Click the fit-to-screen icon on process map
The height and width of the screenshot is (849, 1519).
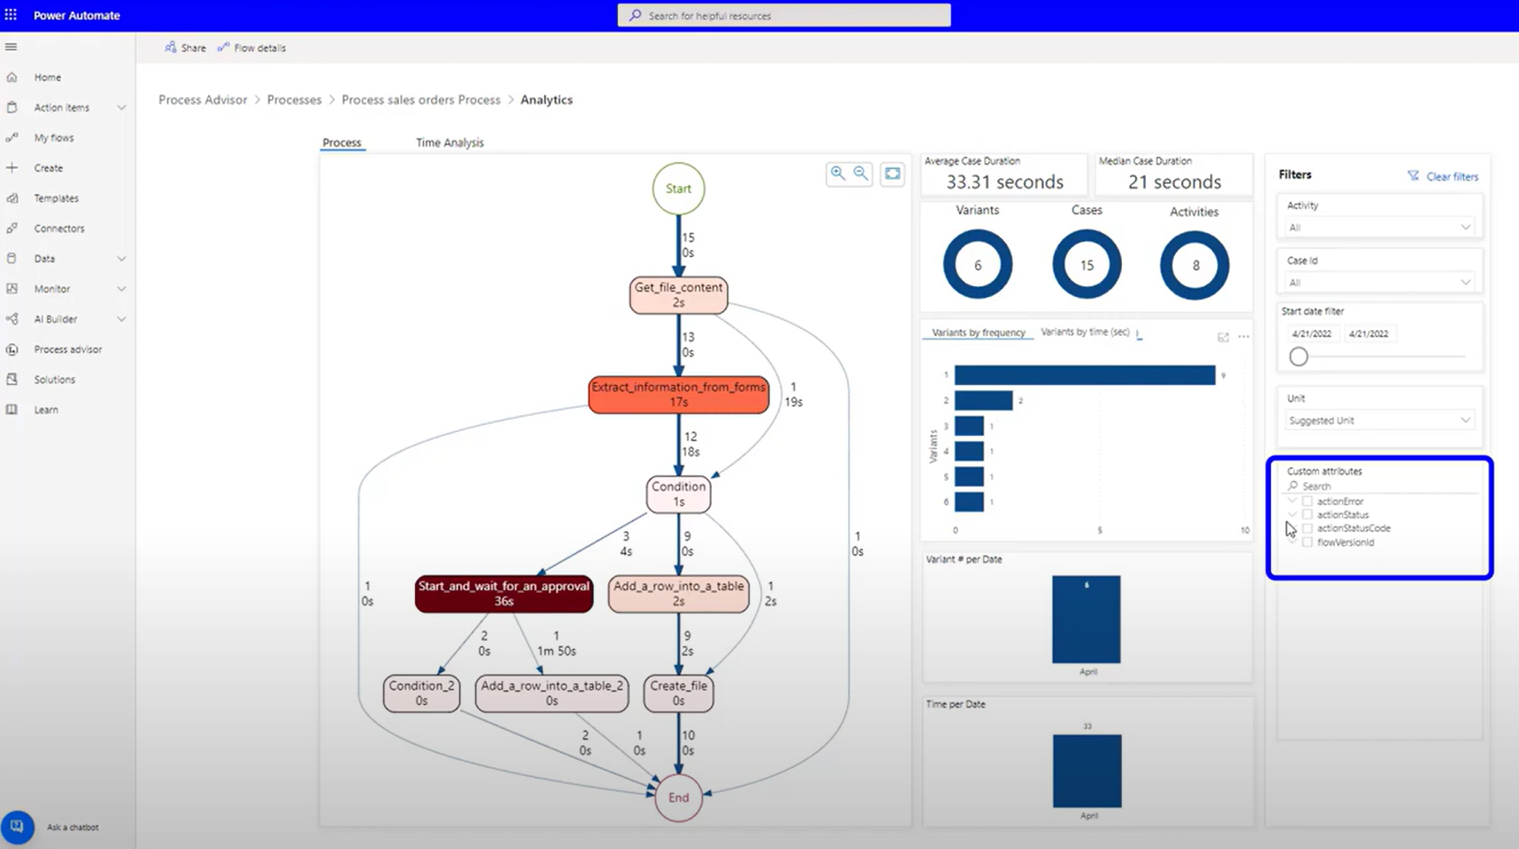tap(892, 174)
